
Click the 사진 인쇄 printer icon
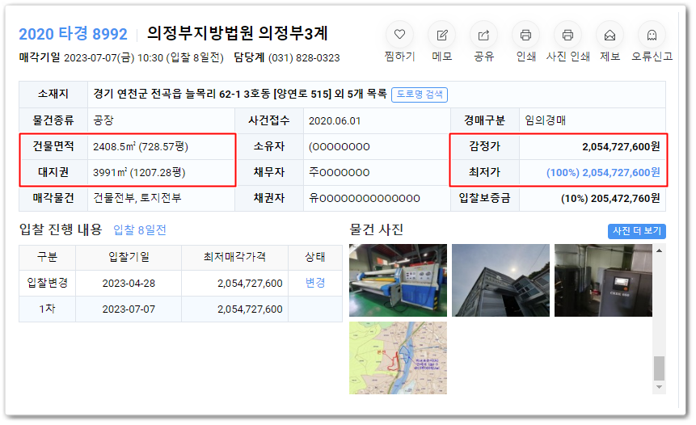point(567,35)
